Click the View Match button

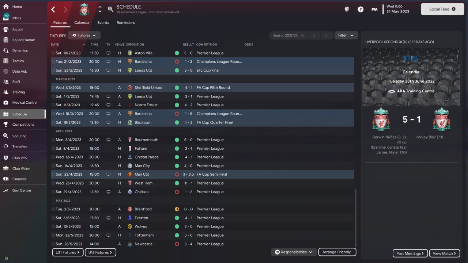pyautogui.click(x=445, y=253)
